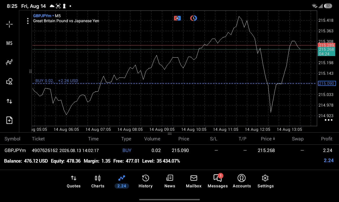
Task: Open the History tab
Action: coord(145,182)
